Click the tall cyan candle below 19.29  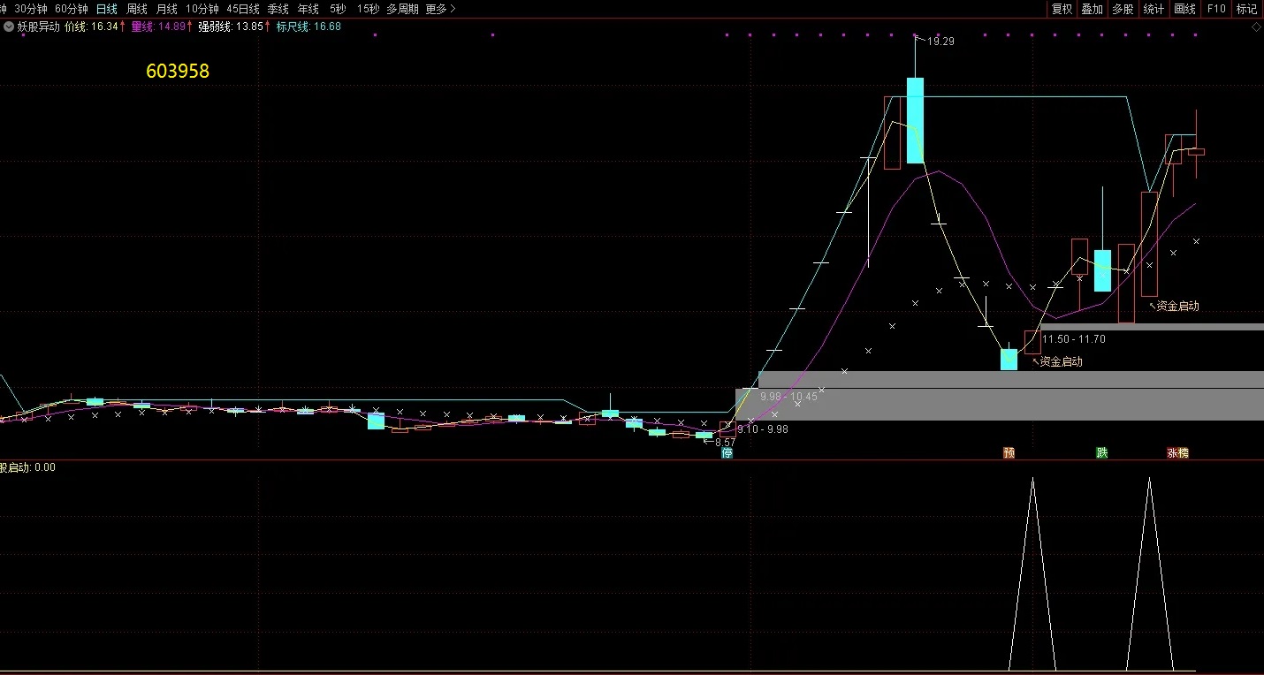[x=915, y=120]
